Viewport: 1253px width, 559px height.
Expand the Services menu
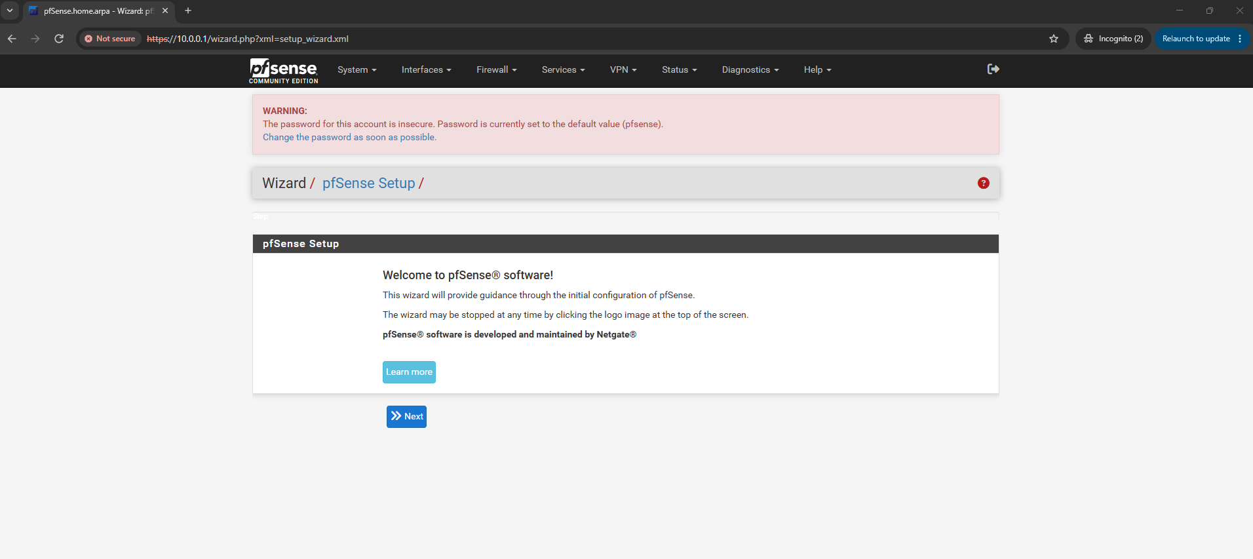[x=564, y=69]
